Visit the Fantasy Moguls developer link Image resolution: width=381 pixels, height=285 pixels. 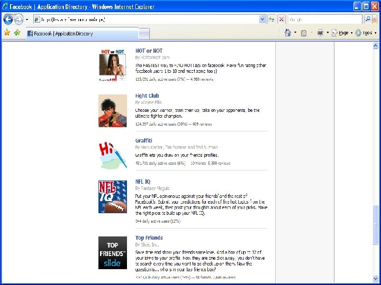155,188
